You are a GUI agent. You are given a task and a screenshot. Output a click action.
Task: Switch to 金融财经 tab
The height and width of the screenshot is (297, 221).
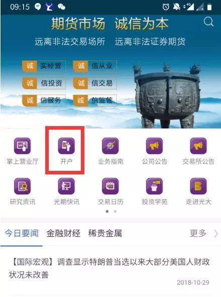(63, 233)
